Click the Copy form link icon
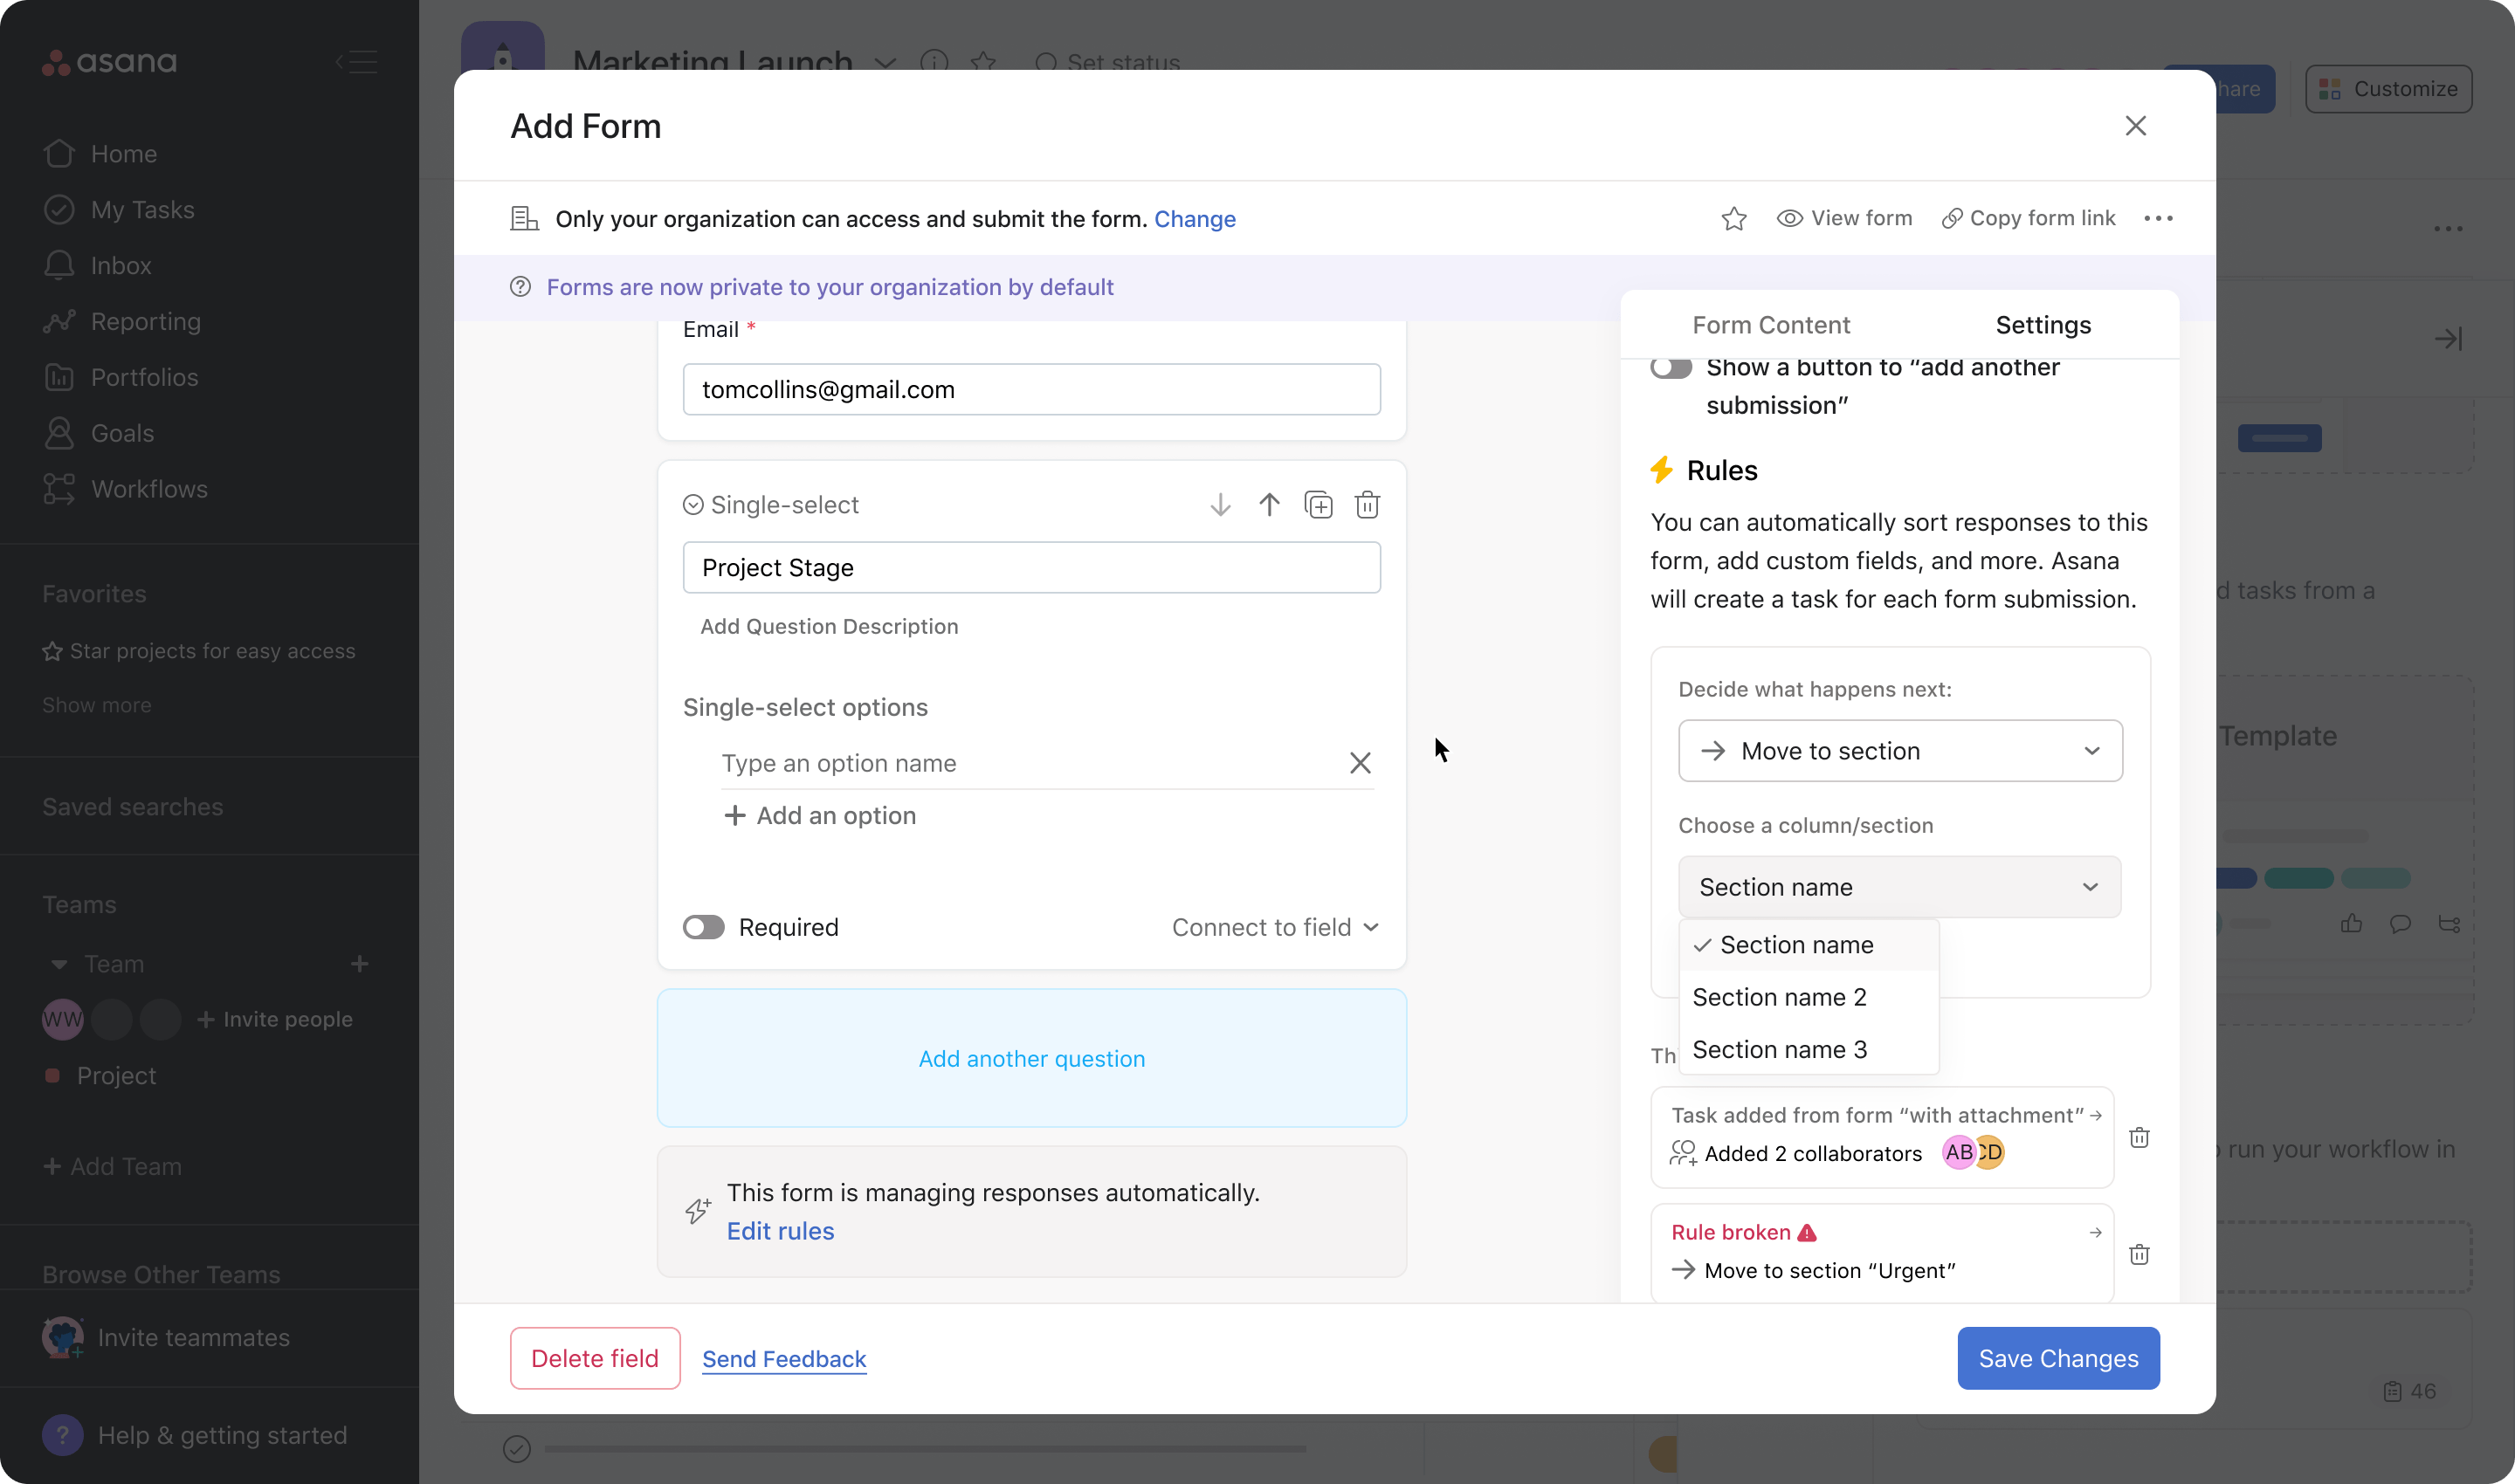Viewport: 2515px width, 1484px height. click(x=1949, y=217)
